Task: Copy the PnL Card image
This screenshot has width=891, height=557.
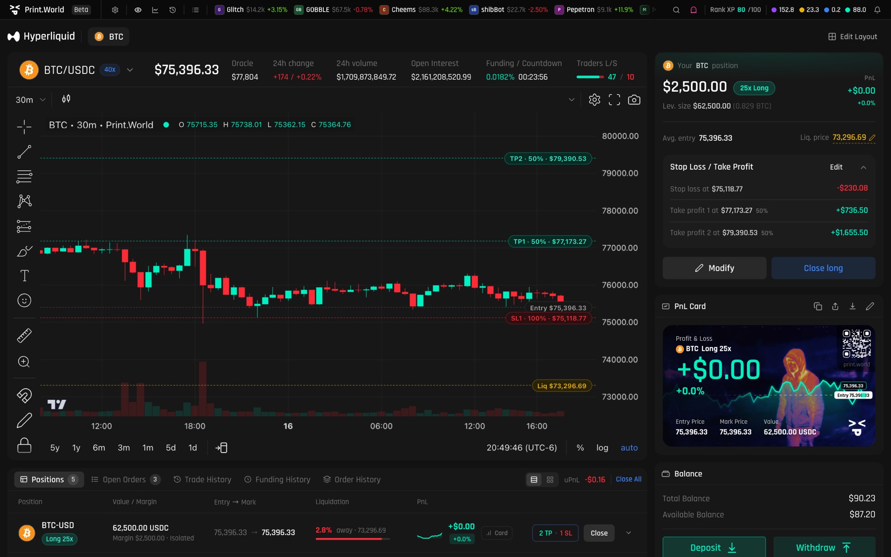Action: click(817, 306)
